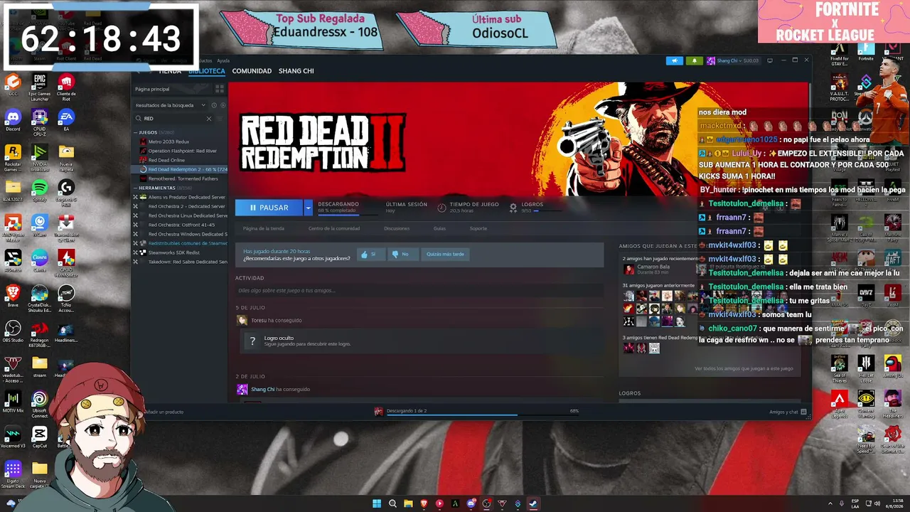Viewport: 910px width, 512px height.
Task: Open the Guías link
Action: click(x=439, y=228)
